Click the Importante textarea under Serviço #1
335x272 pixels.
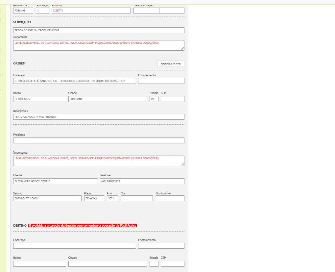99,45
